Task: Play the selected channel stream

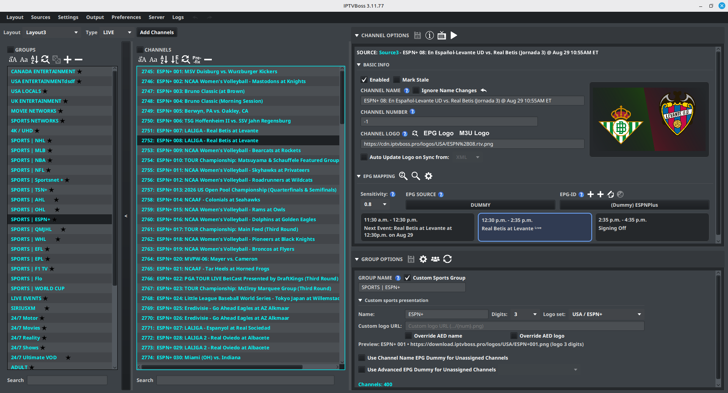Action: pyautogui.click(x=454, y=35)
